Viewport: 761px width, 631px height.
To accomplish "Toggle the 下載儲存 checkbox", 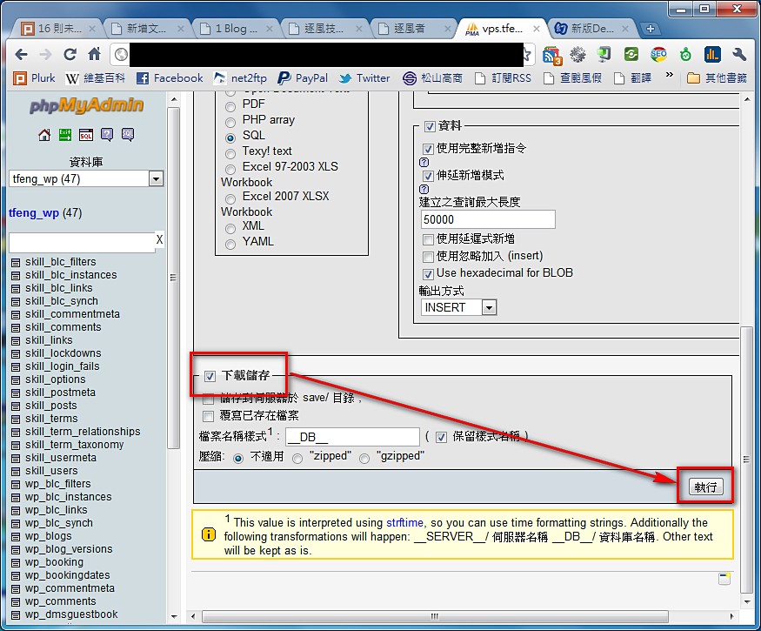I will coord(210,376).
